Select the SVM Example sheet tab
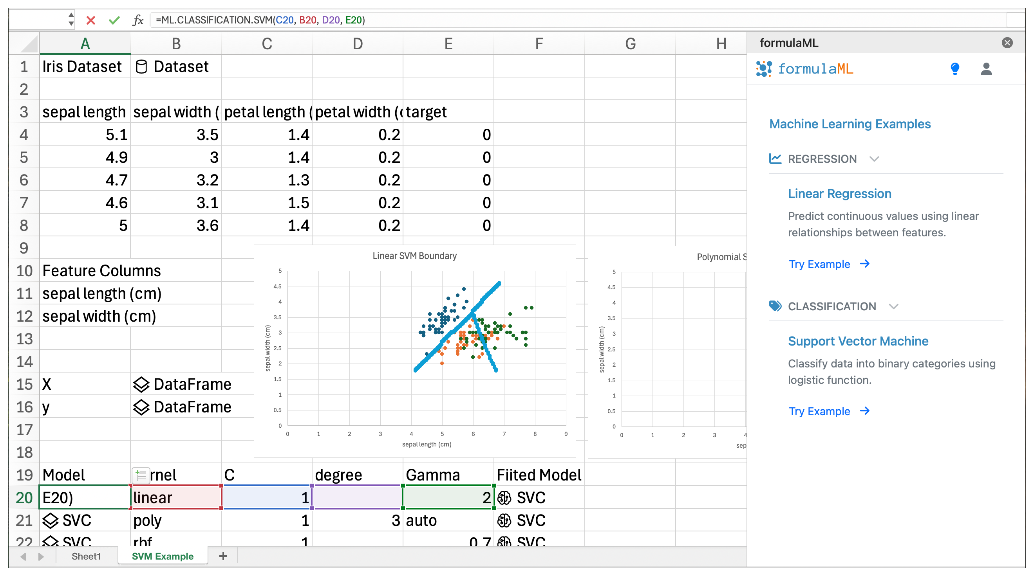This screenshot has height=576, width=1034. coord(163,556)
